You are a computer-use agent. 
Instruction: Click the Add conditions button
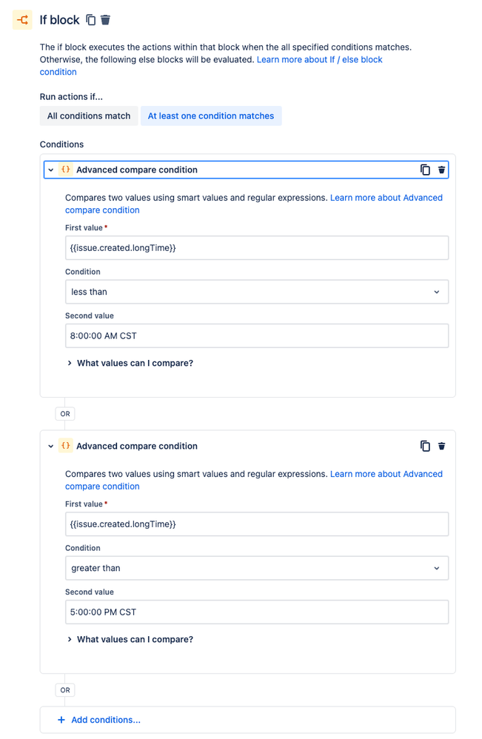pyautogui.click(x=106, y=720)
